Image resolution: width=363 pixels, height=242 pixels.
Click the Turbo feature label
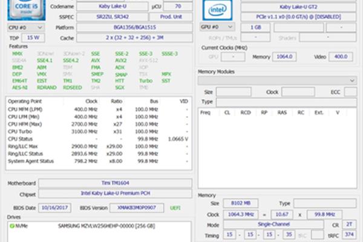point(146,81)
